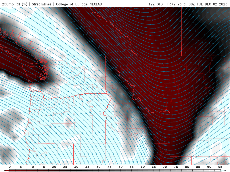The width and height of the screenshot is (230, 172).
Task: Click the '60' value on color scale
Action: click(x=143, y=167)
